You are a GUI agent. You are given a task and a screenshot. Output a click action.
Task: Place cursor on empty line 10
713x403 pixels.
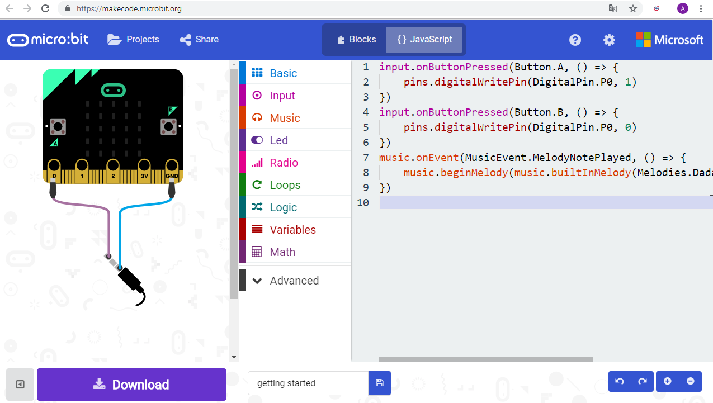[x=546, y=202]
